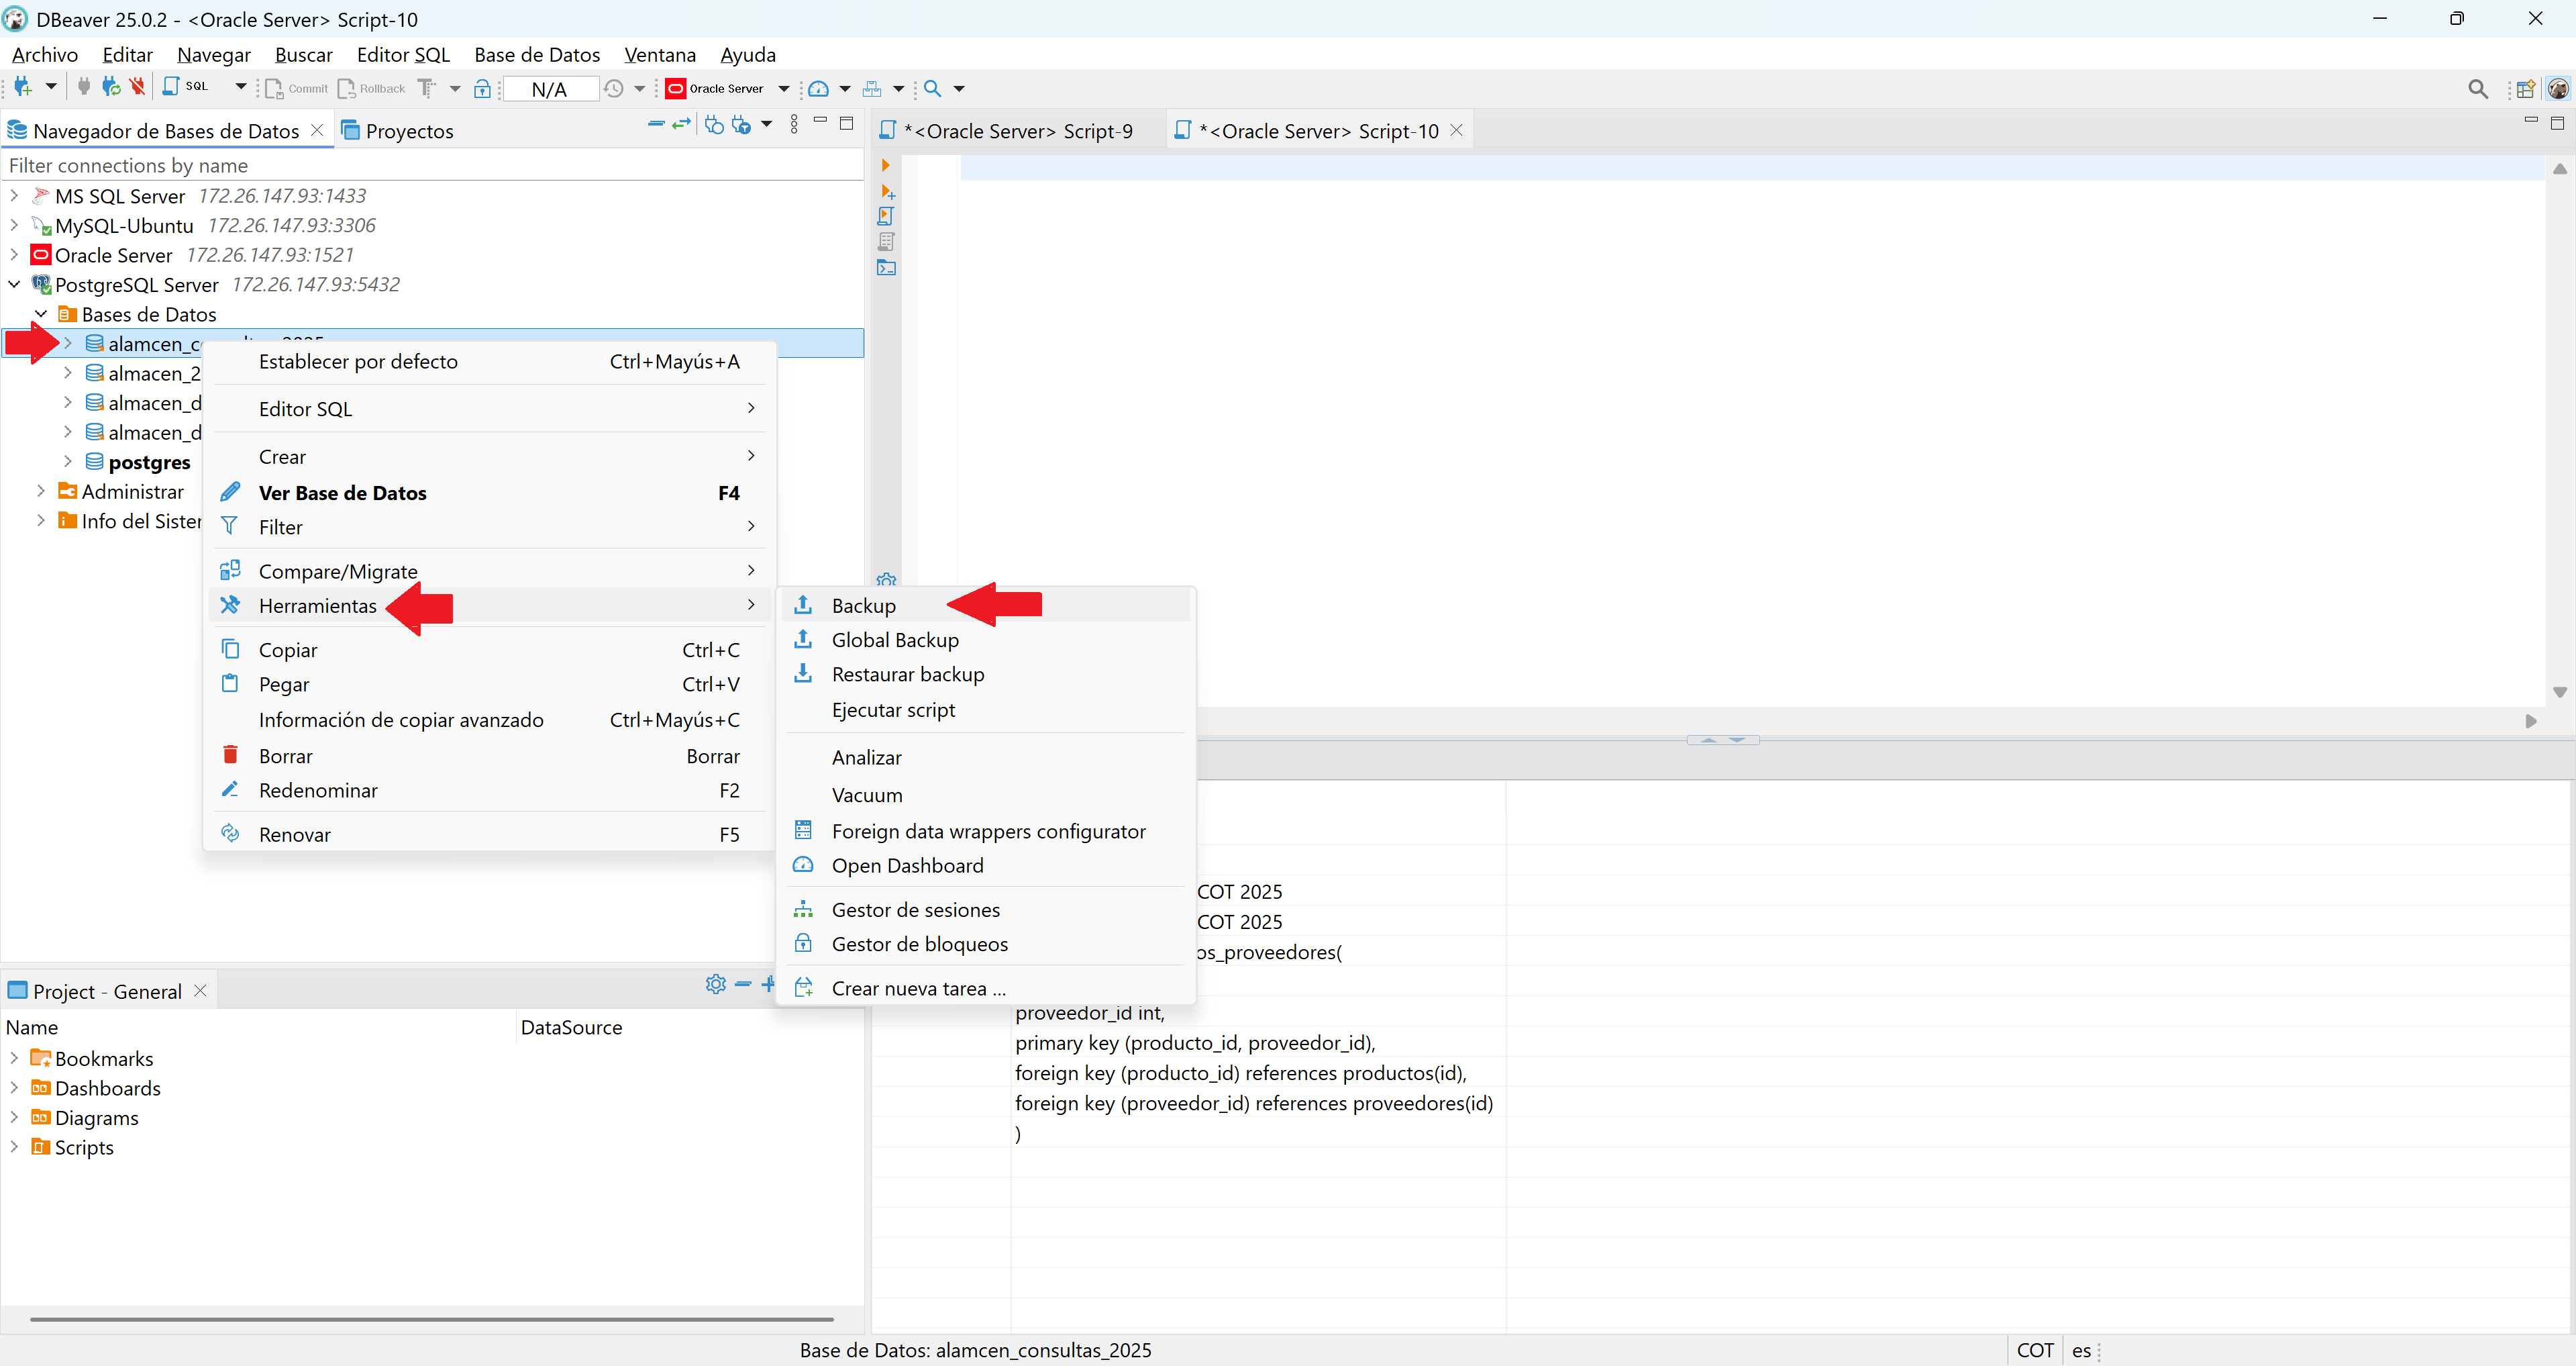Expand the Oracle Server connection node
Screen dimensions: 2576x1366
[15, 254]
